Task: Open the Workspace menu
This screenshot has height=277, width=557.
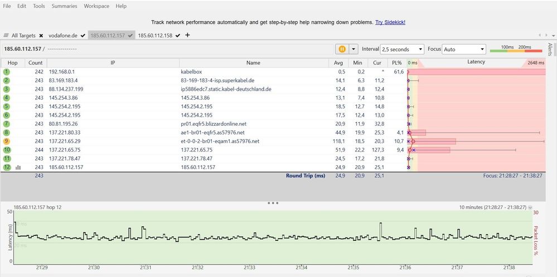Action: [96, 6]
